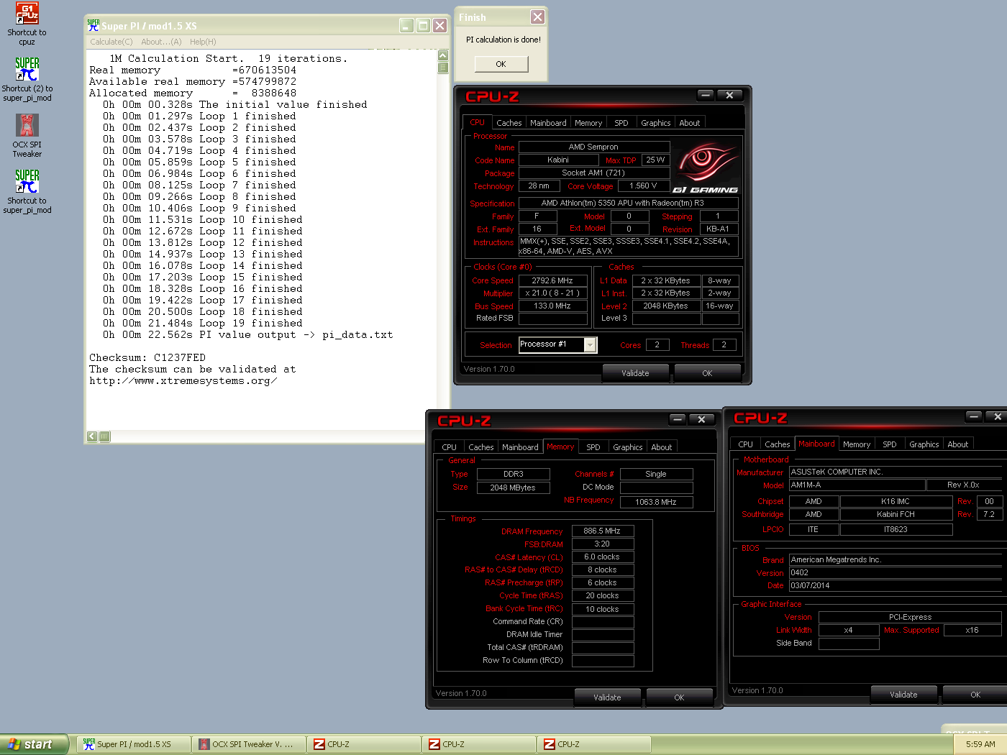Select Super PI / mod1.5 XS taskbar item
The image size is (1007, 755).
(133, 744)
